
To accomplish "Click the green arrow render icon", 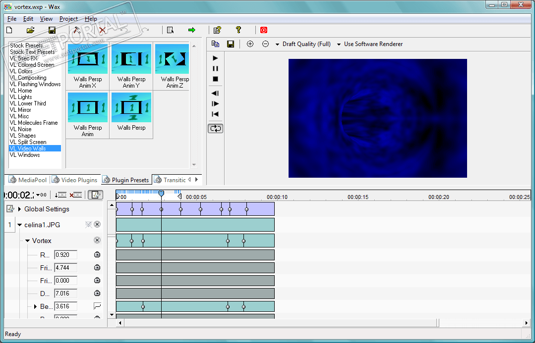I will coord(192,30).
